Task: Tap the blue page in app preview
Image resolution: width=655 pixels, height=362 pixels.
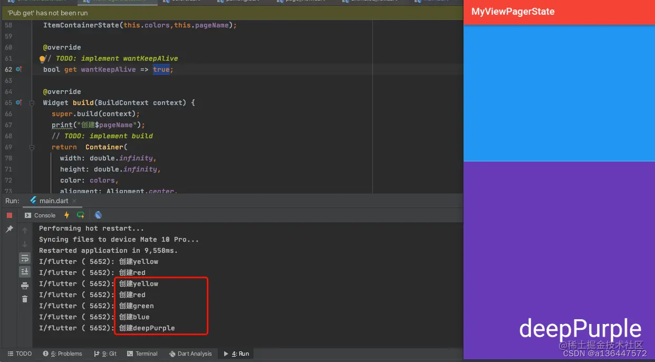Action: click(559, 93)
